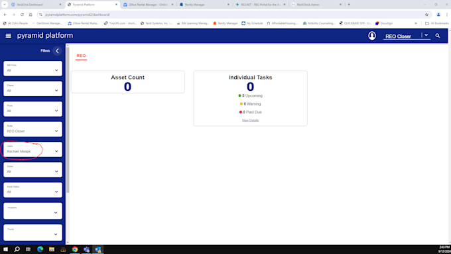Go forward with the browser forward arrow
The image size is (451, 254).
[13, 15]
